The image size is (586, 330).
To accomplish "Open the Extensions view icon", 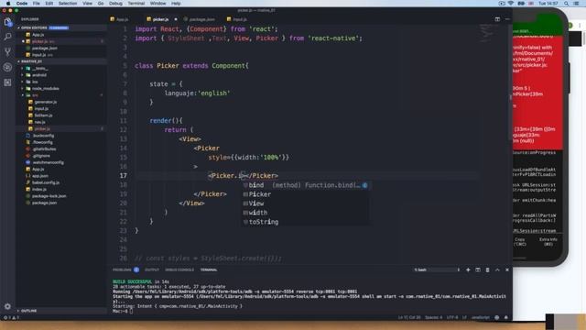I will 7,82.
